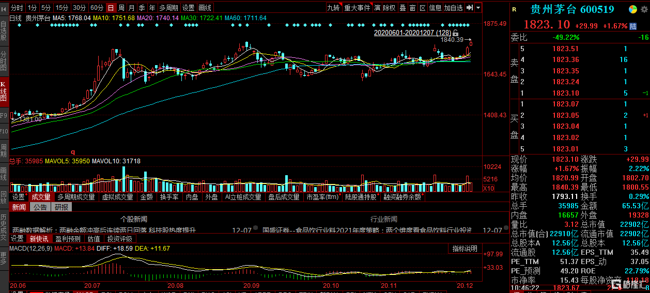Open 自选股 in the left sidebar
Screen dimensions: 650x293
[4, 30]
